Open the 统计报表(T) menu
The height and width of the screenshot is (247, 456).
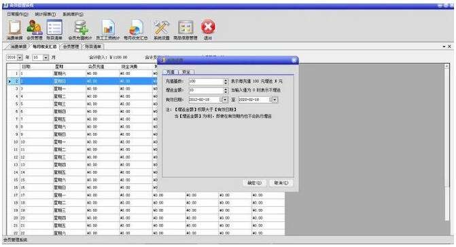coord(45,14)
